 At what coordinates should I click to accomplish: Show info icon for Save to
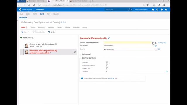tap(159, 49)
